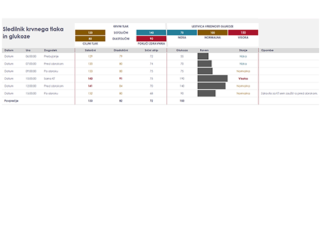Click the Glukoza column header
This screenshot has height=246, width=321.
pyautogui.click(x=182, y=50)
